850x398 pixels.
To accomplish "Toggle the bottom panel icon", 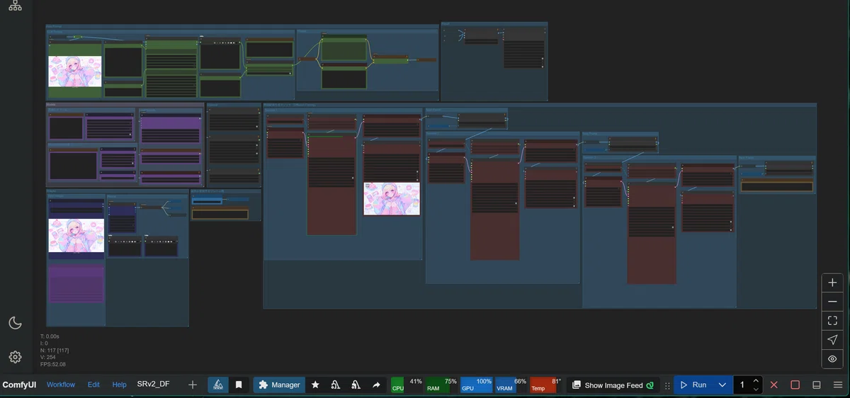I will tap(816, 385).
